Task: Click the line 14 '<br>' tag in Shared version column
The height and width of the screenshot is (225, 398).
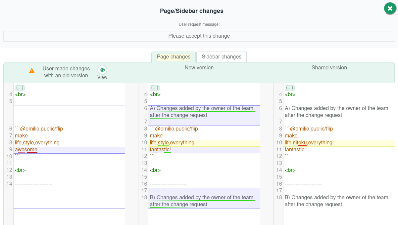Action: (x=290, y=170)
